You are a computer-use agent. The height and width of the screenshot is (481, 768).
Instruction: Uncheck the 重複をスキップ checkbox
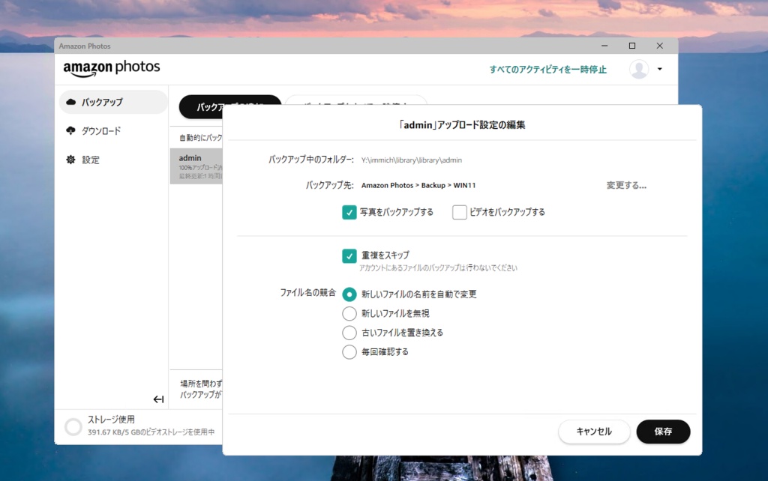coord(349,256)
